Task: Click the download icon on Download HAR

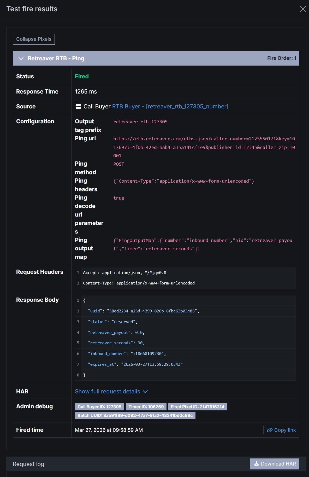Action: pos(257,463)
